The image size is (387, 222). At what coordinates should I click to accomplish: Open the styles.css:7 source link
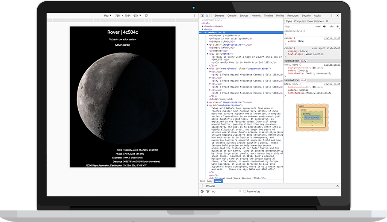332,38
